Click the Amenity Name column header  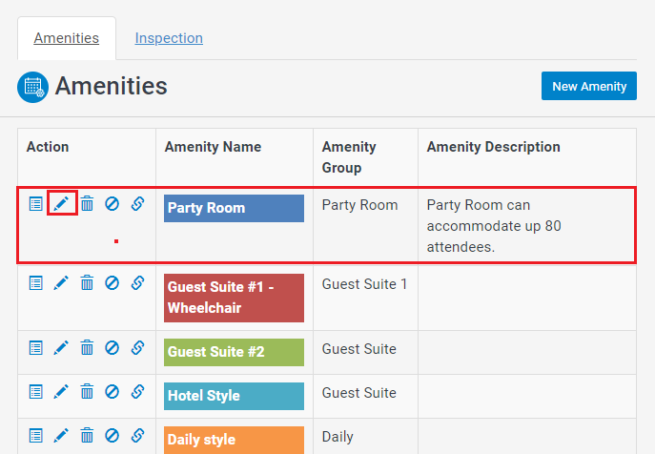point(213,147)
